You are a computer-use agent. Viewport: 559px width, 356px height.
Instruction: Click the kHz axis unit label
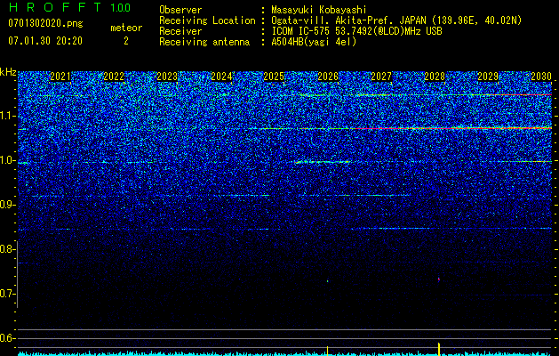click(x=8, y=72)
